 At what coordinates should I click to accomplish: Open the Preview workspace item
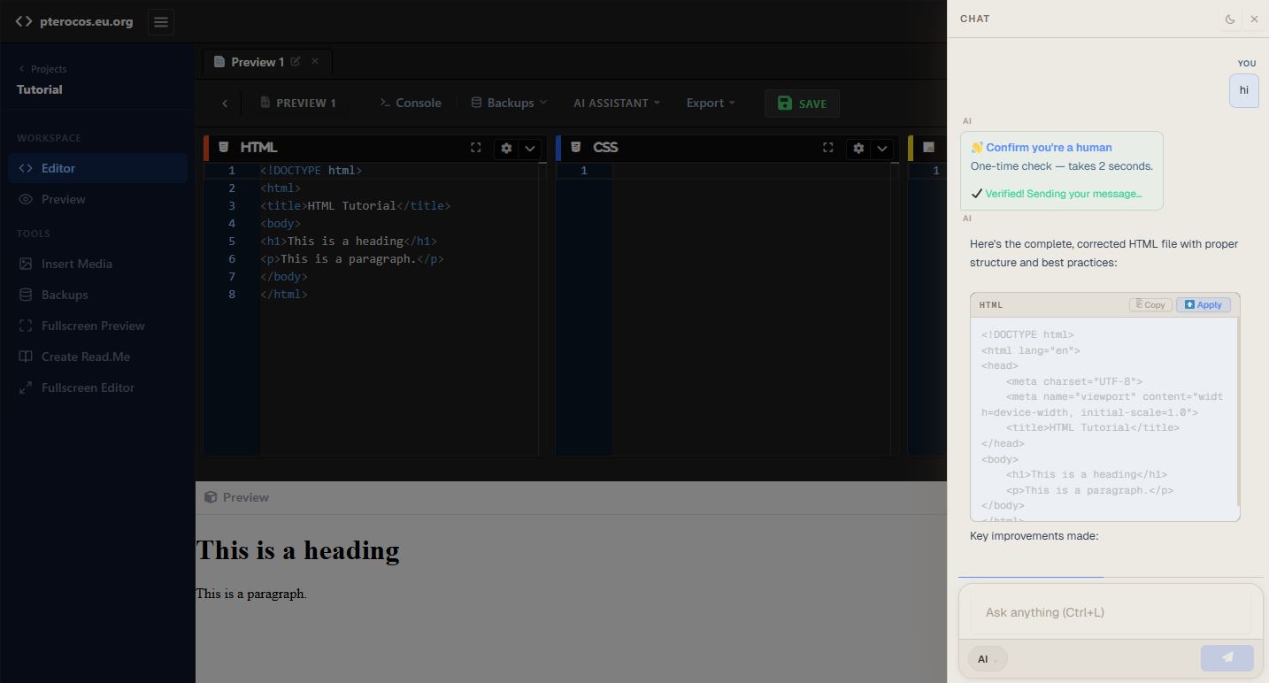[x=97, y=199]
